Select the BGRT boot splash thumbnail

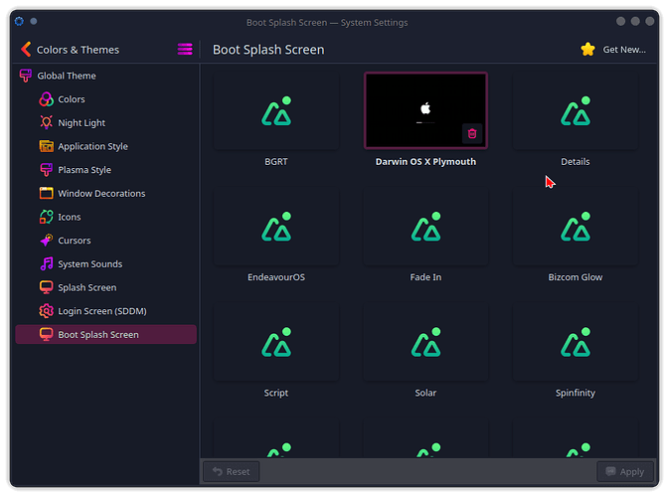coord(276,110)
